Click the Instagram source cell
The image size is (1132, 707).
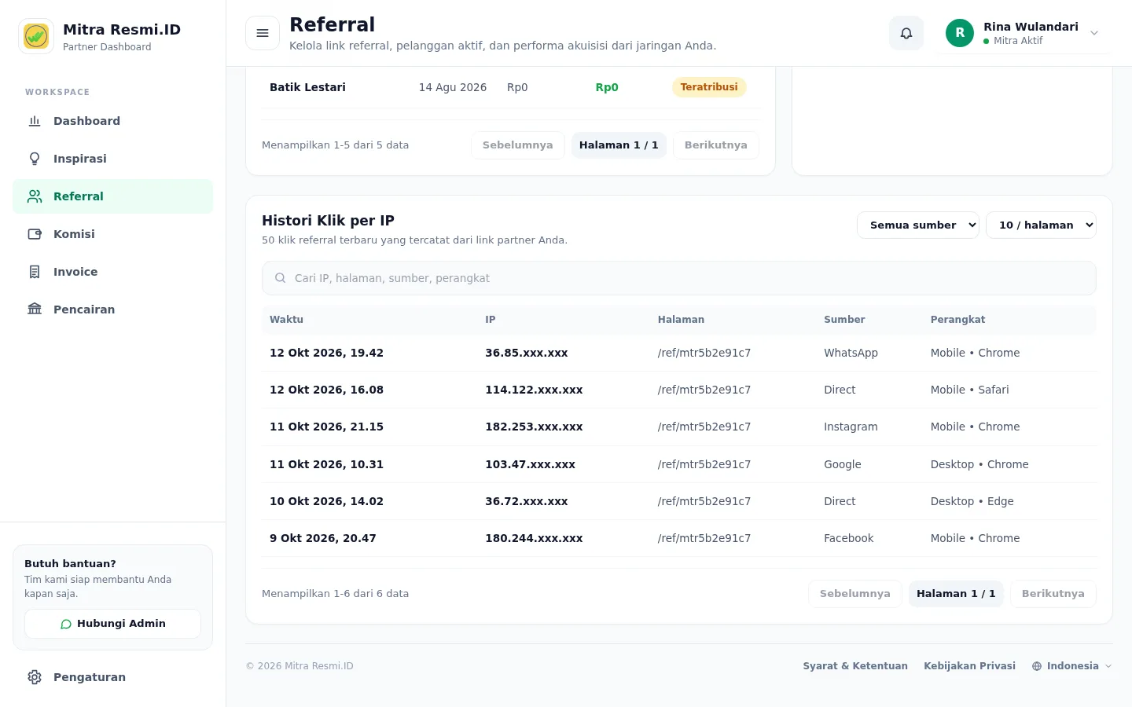point(851,427)
